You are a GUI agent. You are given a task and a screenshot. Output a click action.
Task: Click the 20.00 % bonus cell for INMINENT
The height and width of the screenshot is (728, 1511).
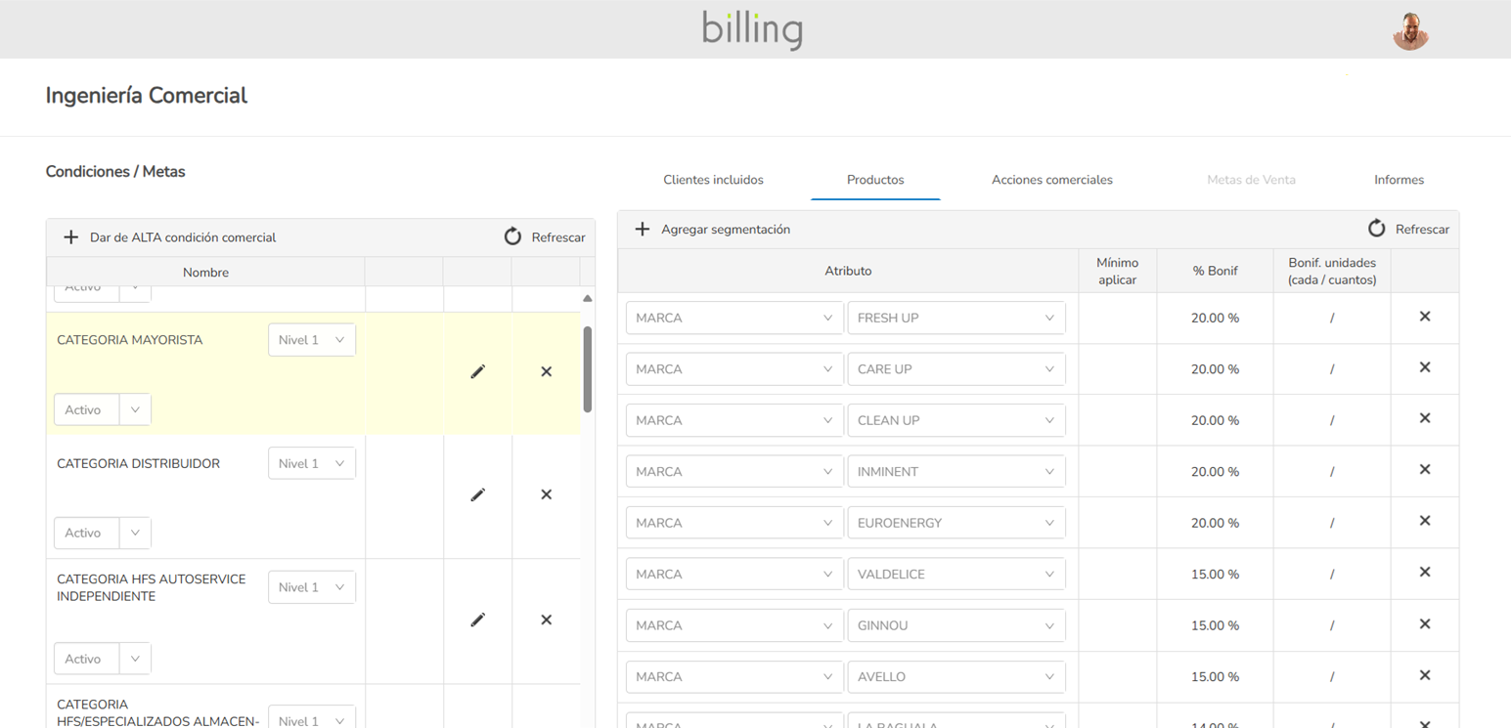click(x=1215, y=472)
